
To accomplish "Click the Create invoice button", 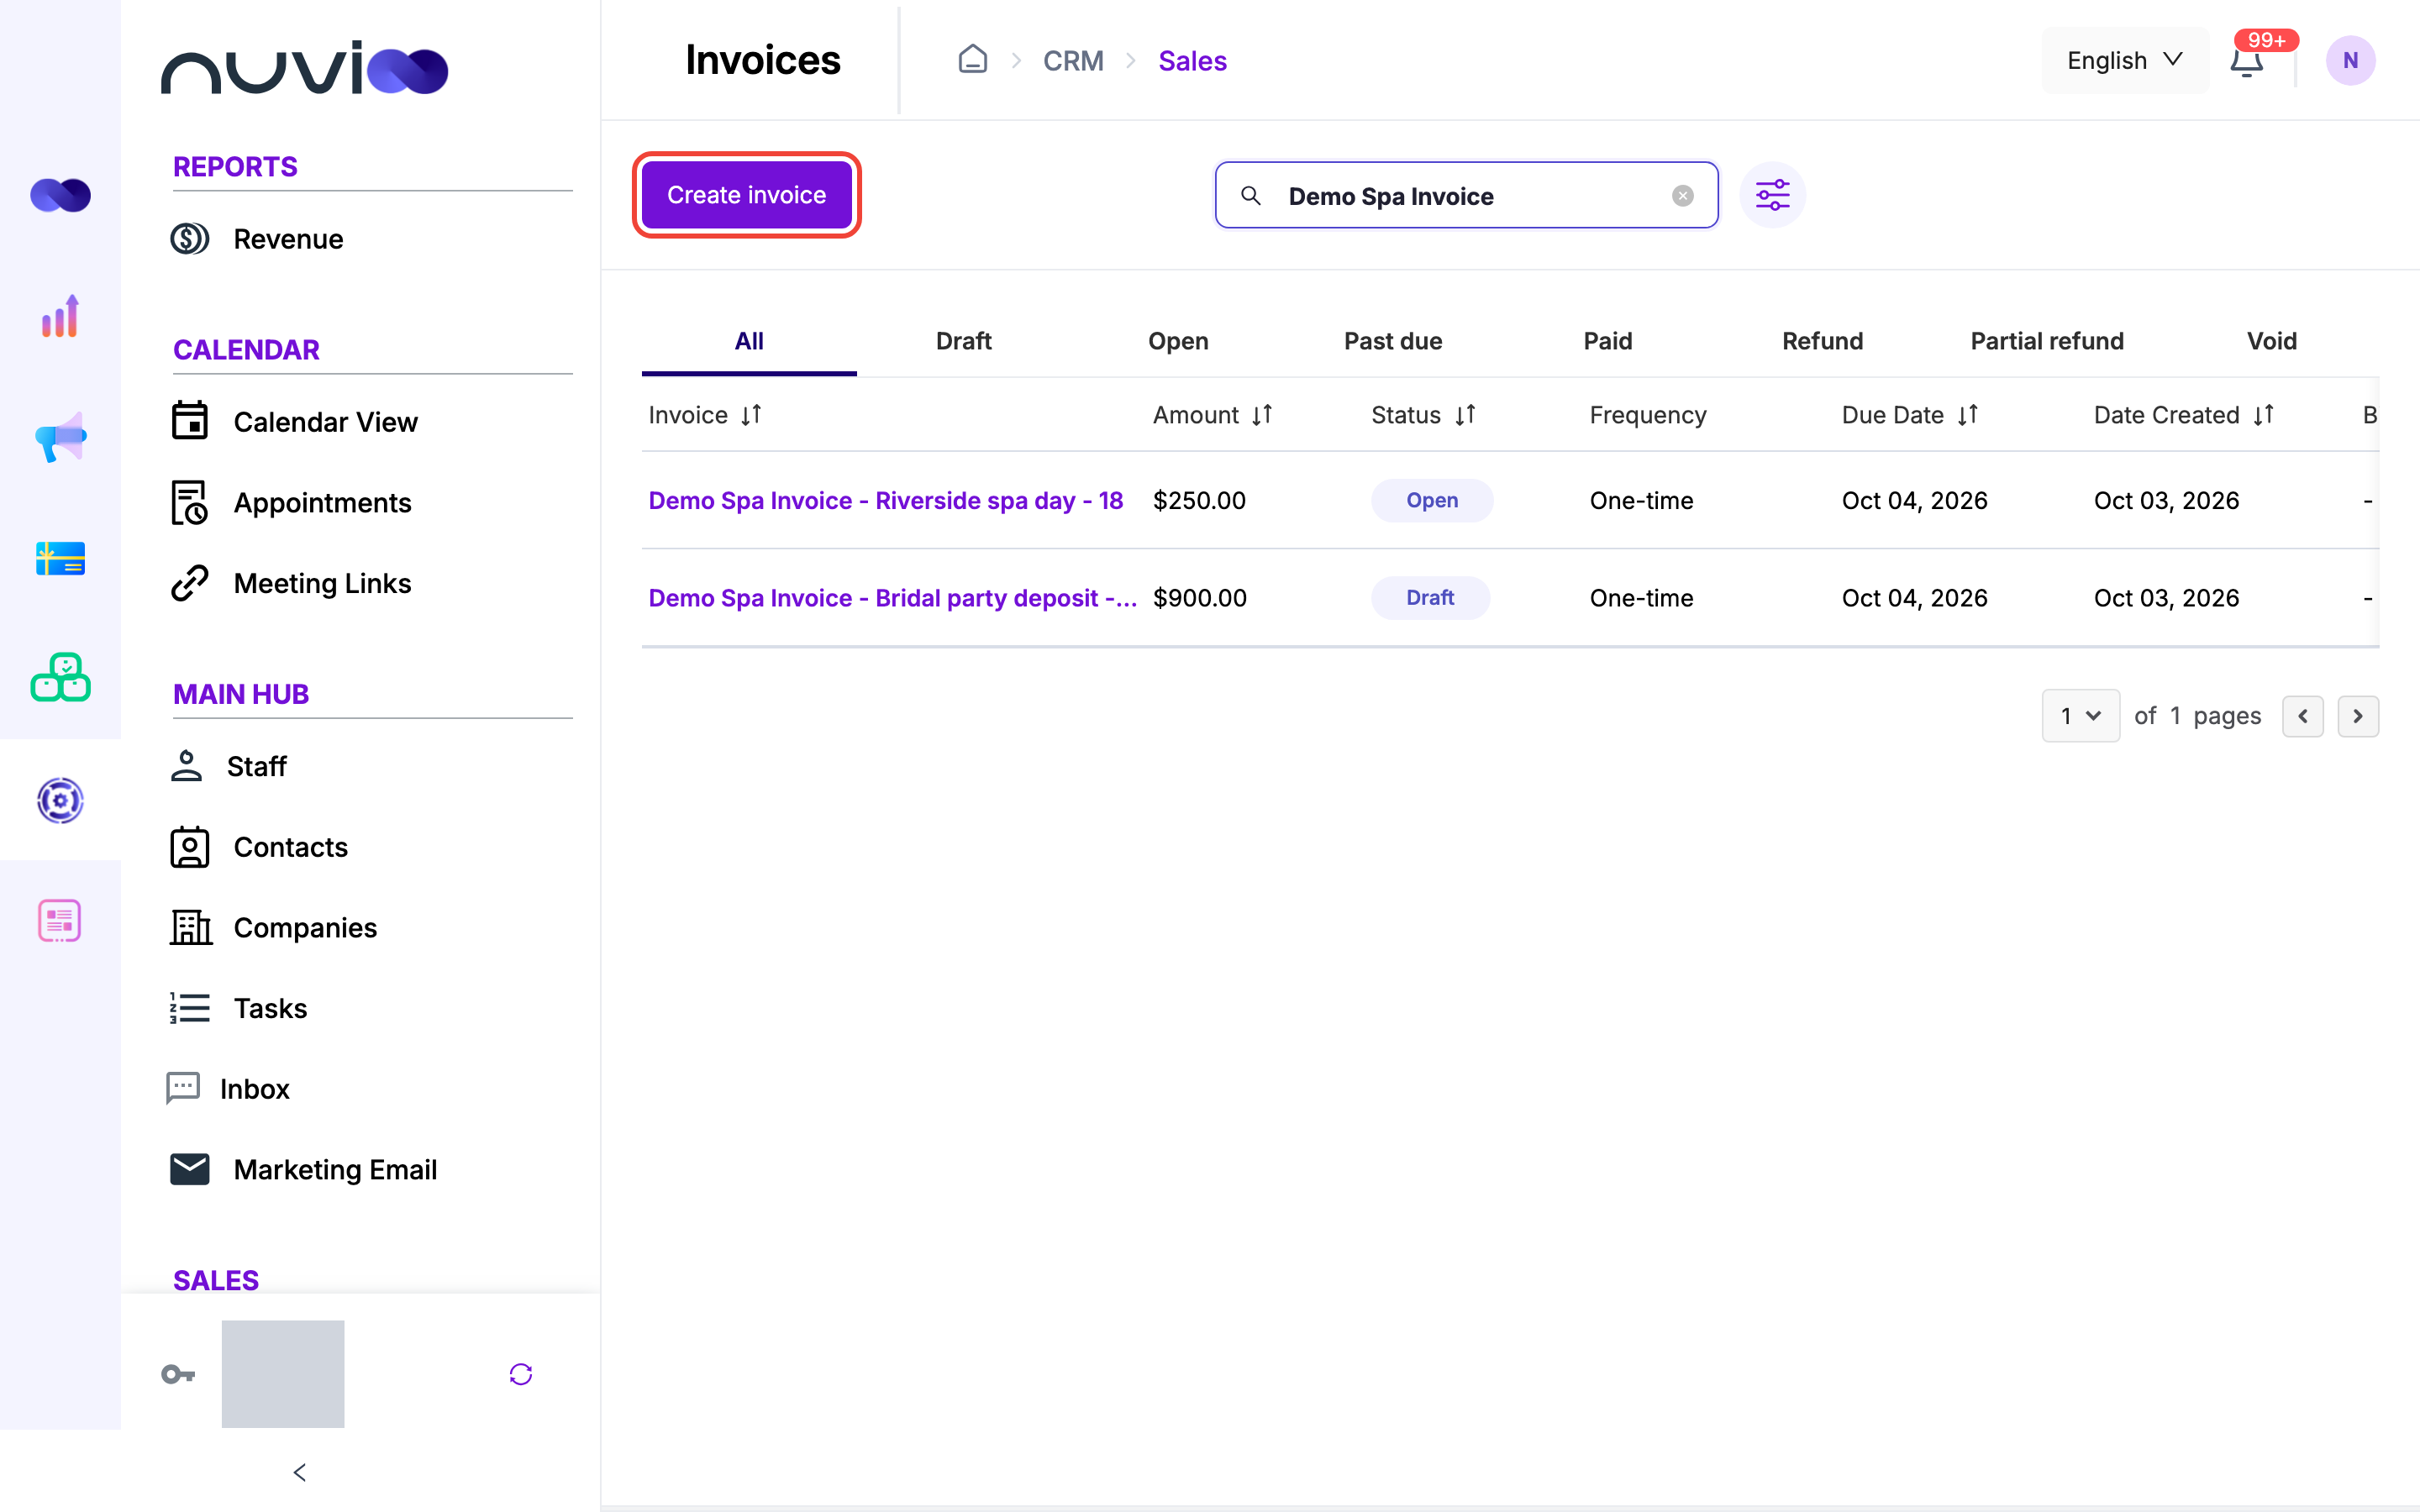I will [x=746, y=195].
